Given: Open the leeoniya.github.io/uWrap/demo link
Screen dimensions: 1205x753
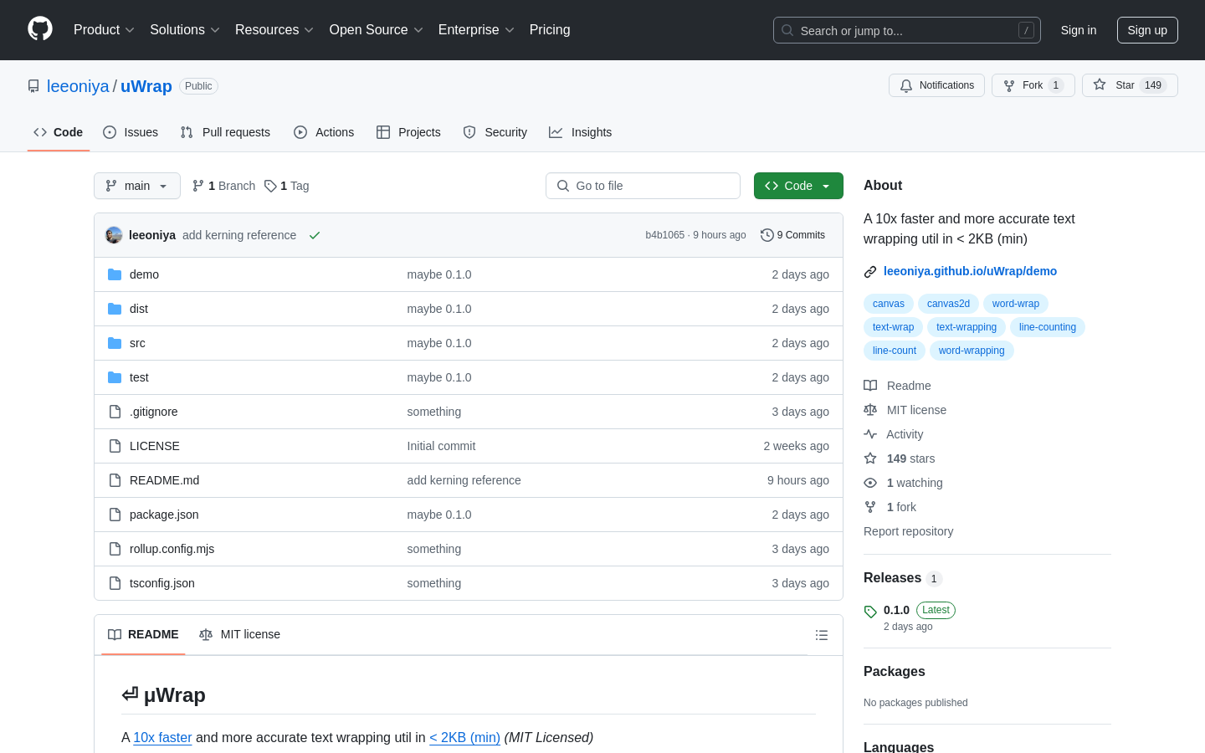Looking at the screenshot, I should (x=970, y=271).
